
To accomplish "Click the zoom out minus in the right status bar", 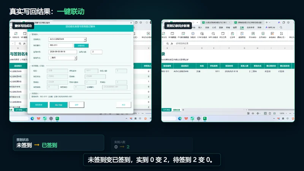I will (290, 113).
